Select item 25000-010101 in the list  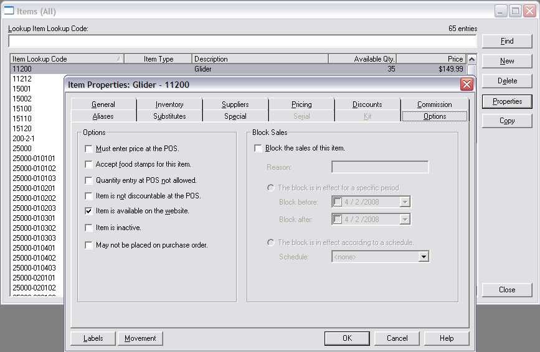34,159
